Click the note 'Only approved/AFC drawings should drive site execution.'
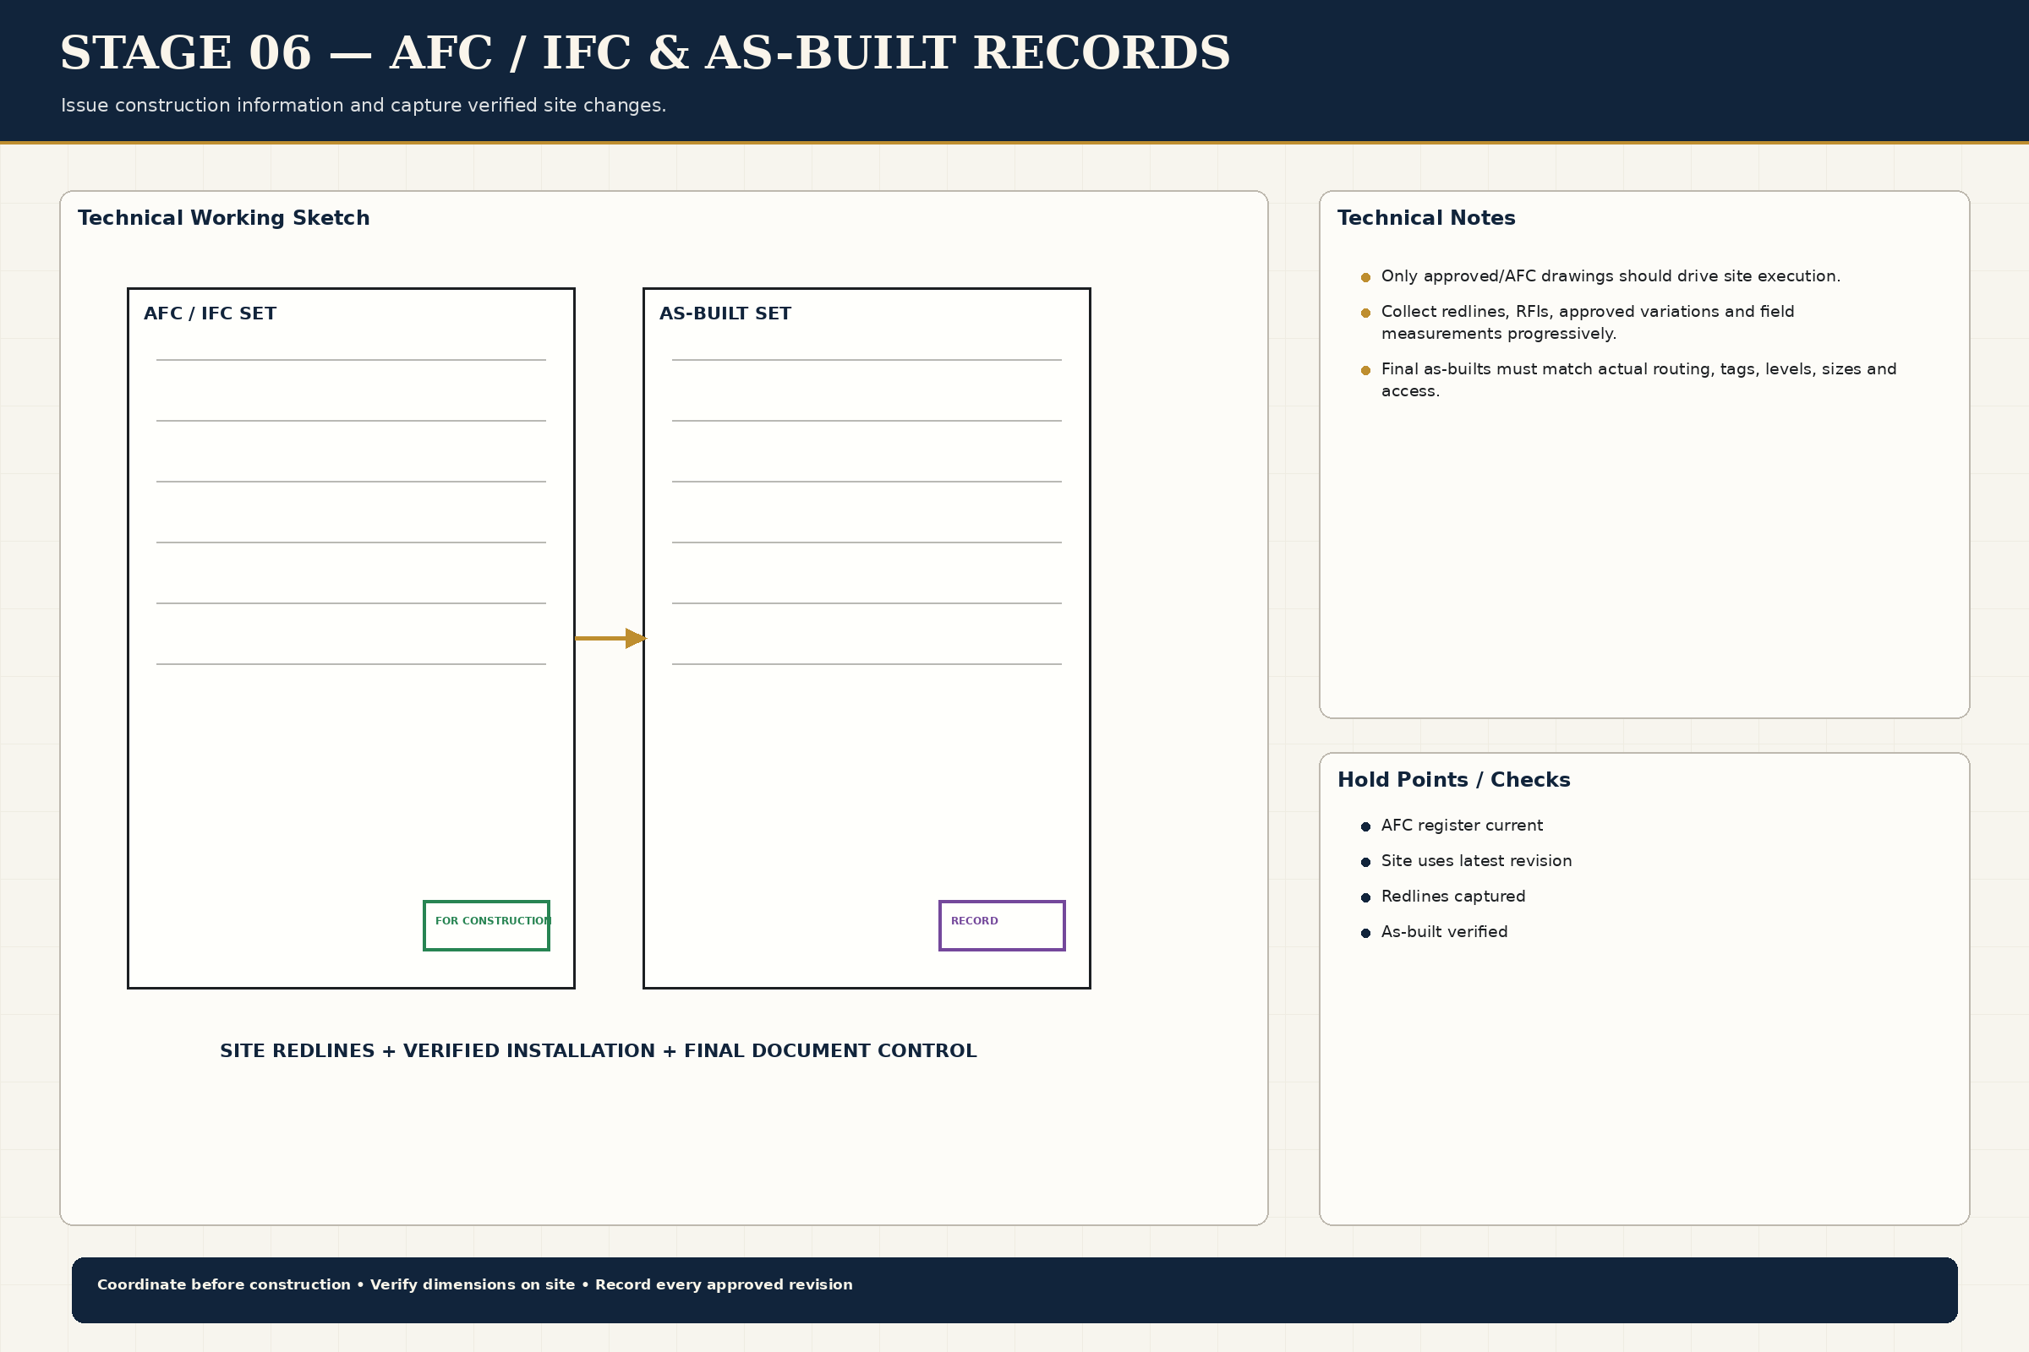 click(x=1611, y=276)
